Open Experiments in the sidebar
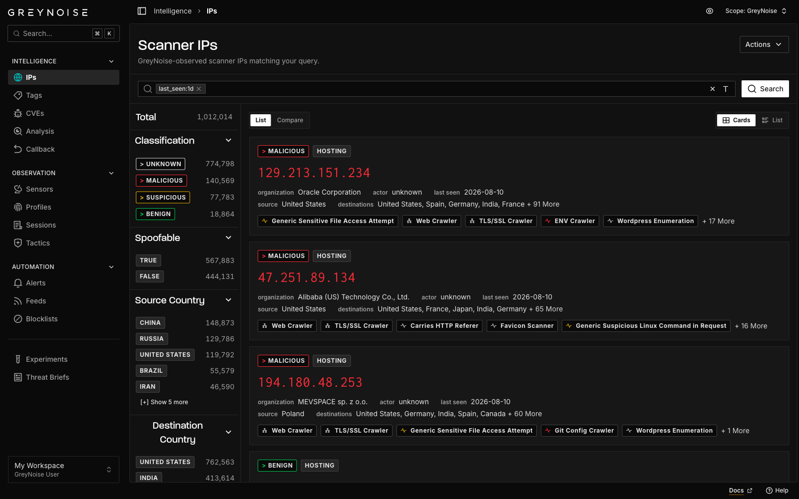 pos(63,359)
